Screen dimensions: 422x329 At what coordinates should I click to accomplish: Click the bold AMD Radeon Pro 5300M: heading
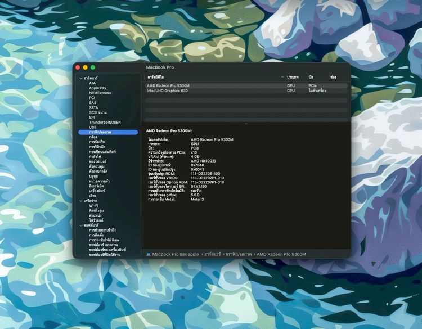pyautogui.click(x=169, y=131)
